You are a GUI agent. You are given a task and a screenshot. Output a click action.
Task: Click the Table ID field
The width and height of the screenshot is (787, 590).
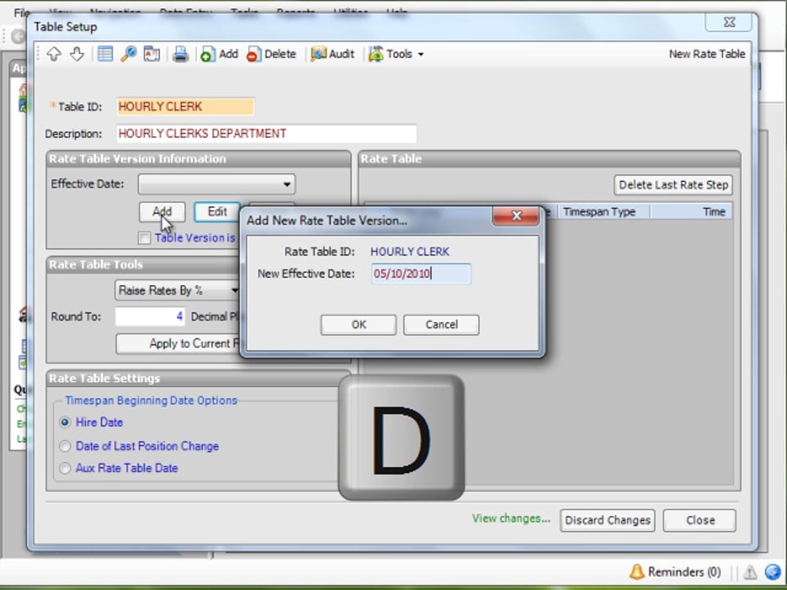point(185,107)
